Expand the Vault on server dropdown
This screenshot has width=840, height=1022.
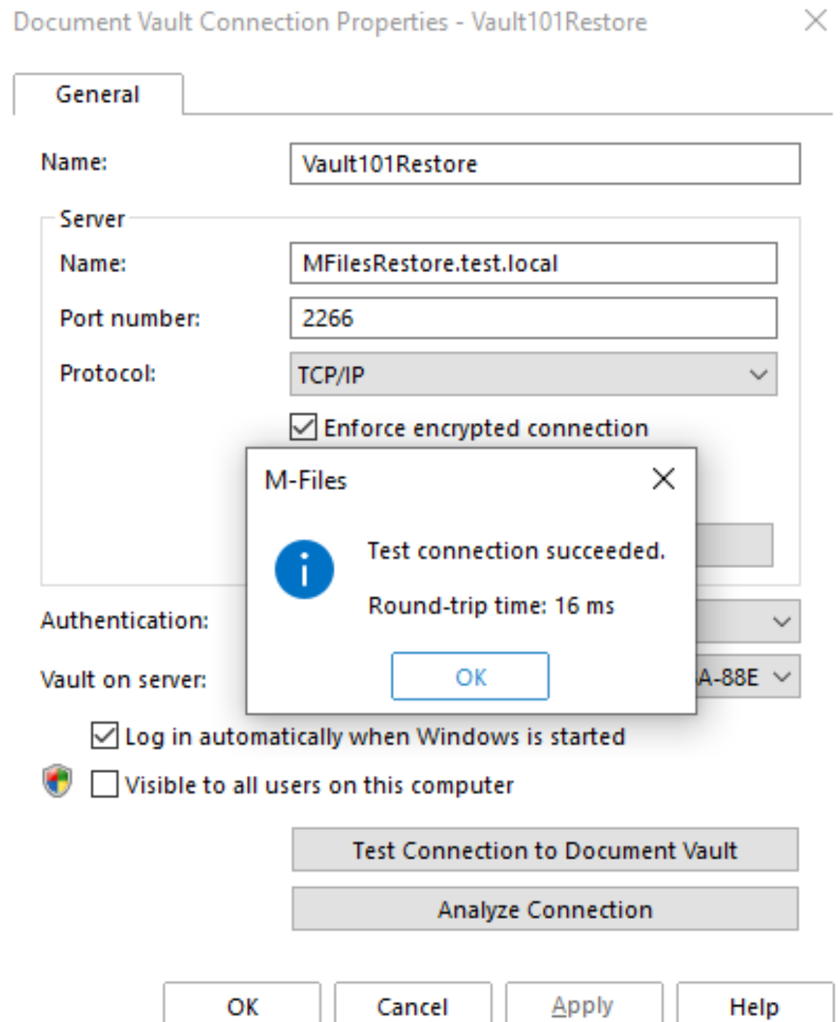pyautogui.click(x=782, y=677)
